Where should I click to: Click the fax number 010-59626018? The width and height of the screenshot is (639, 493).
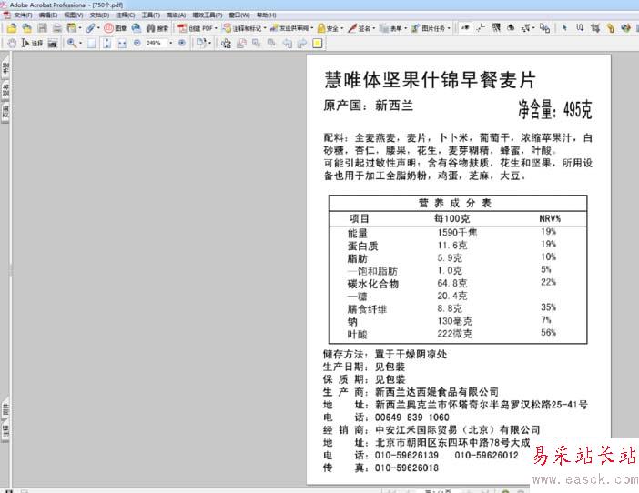point(407,468)
